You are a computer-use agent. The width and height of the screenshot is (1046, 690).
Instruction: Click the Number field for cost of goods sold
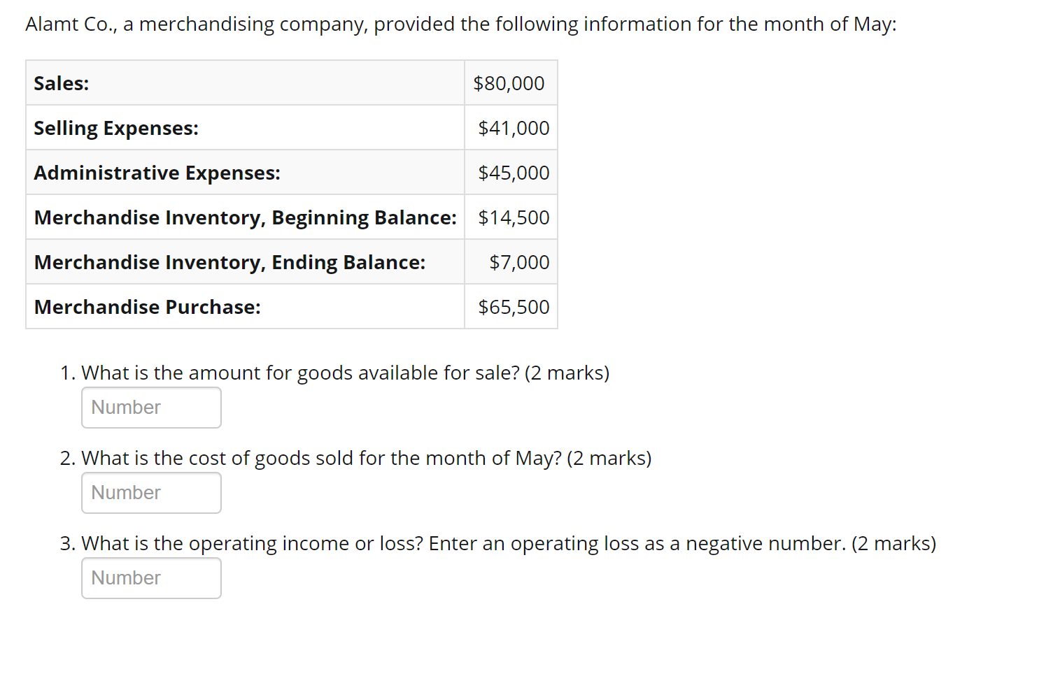tap(151, 493)
